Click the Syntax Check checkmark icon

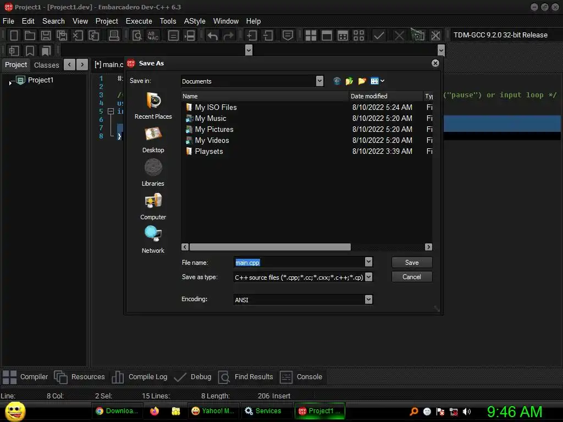tap(379, 35)
